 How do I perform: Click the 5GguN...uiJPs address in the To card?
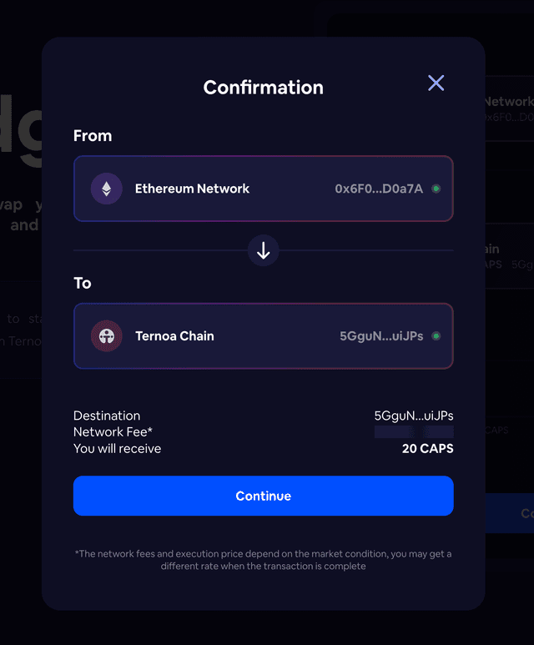click(381, 336)
